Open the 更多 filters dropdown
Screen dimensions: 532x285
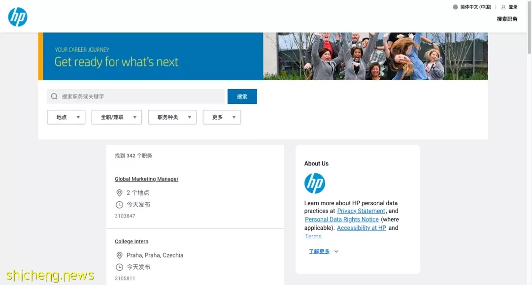222,117
